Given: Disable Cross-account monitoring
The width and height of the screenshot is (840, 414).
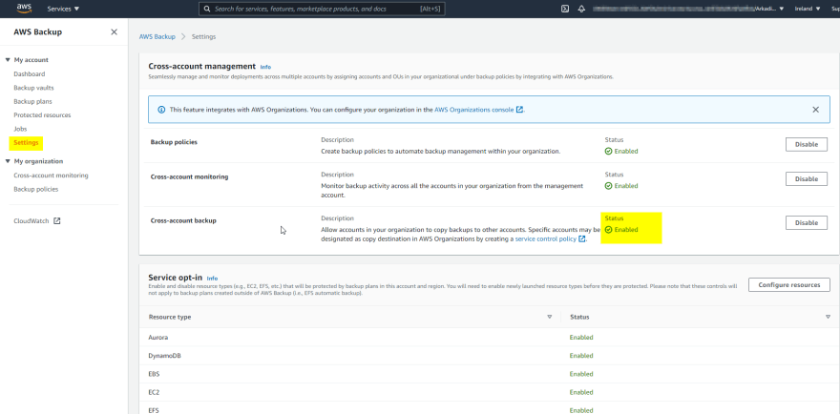Looking at the screenshot, I should pyautogui.click(x=807, y=179).
